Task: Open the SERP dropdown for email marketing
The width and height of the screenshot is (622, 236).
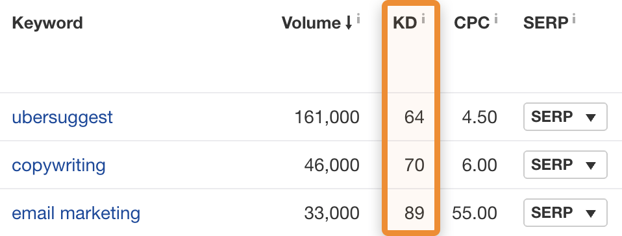Action: [566, 213]
